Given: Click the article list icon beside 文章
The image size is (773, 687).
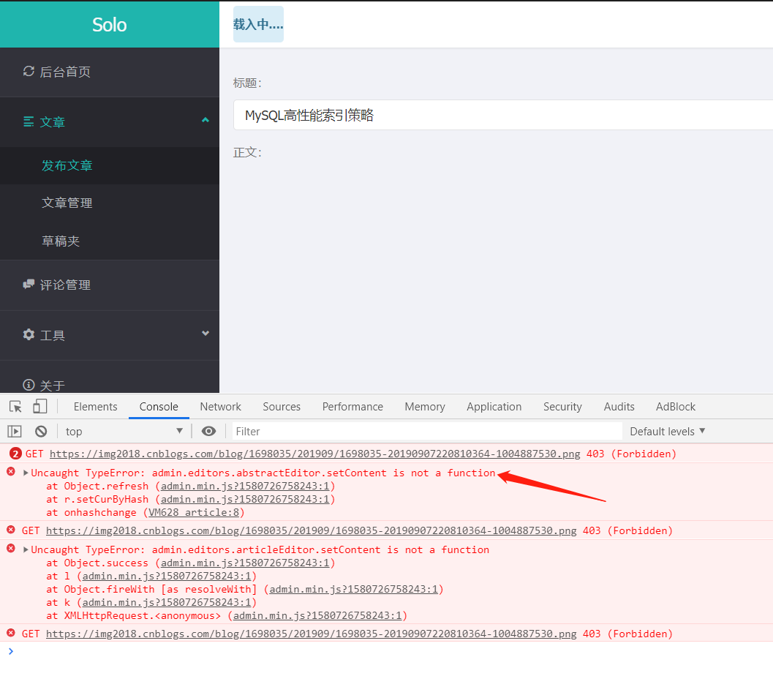Looking at the screenshot, I should pyautogui.click(x=29, y=121).
